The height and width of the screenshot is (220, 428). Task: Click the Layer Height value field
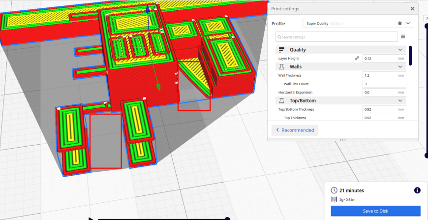pos(384,58)
